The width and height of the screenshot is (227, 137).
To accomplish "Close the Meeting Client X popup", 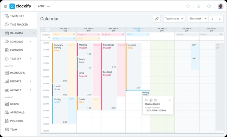I will click(x=169, y=100).
